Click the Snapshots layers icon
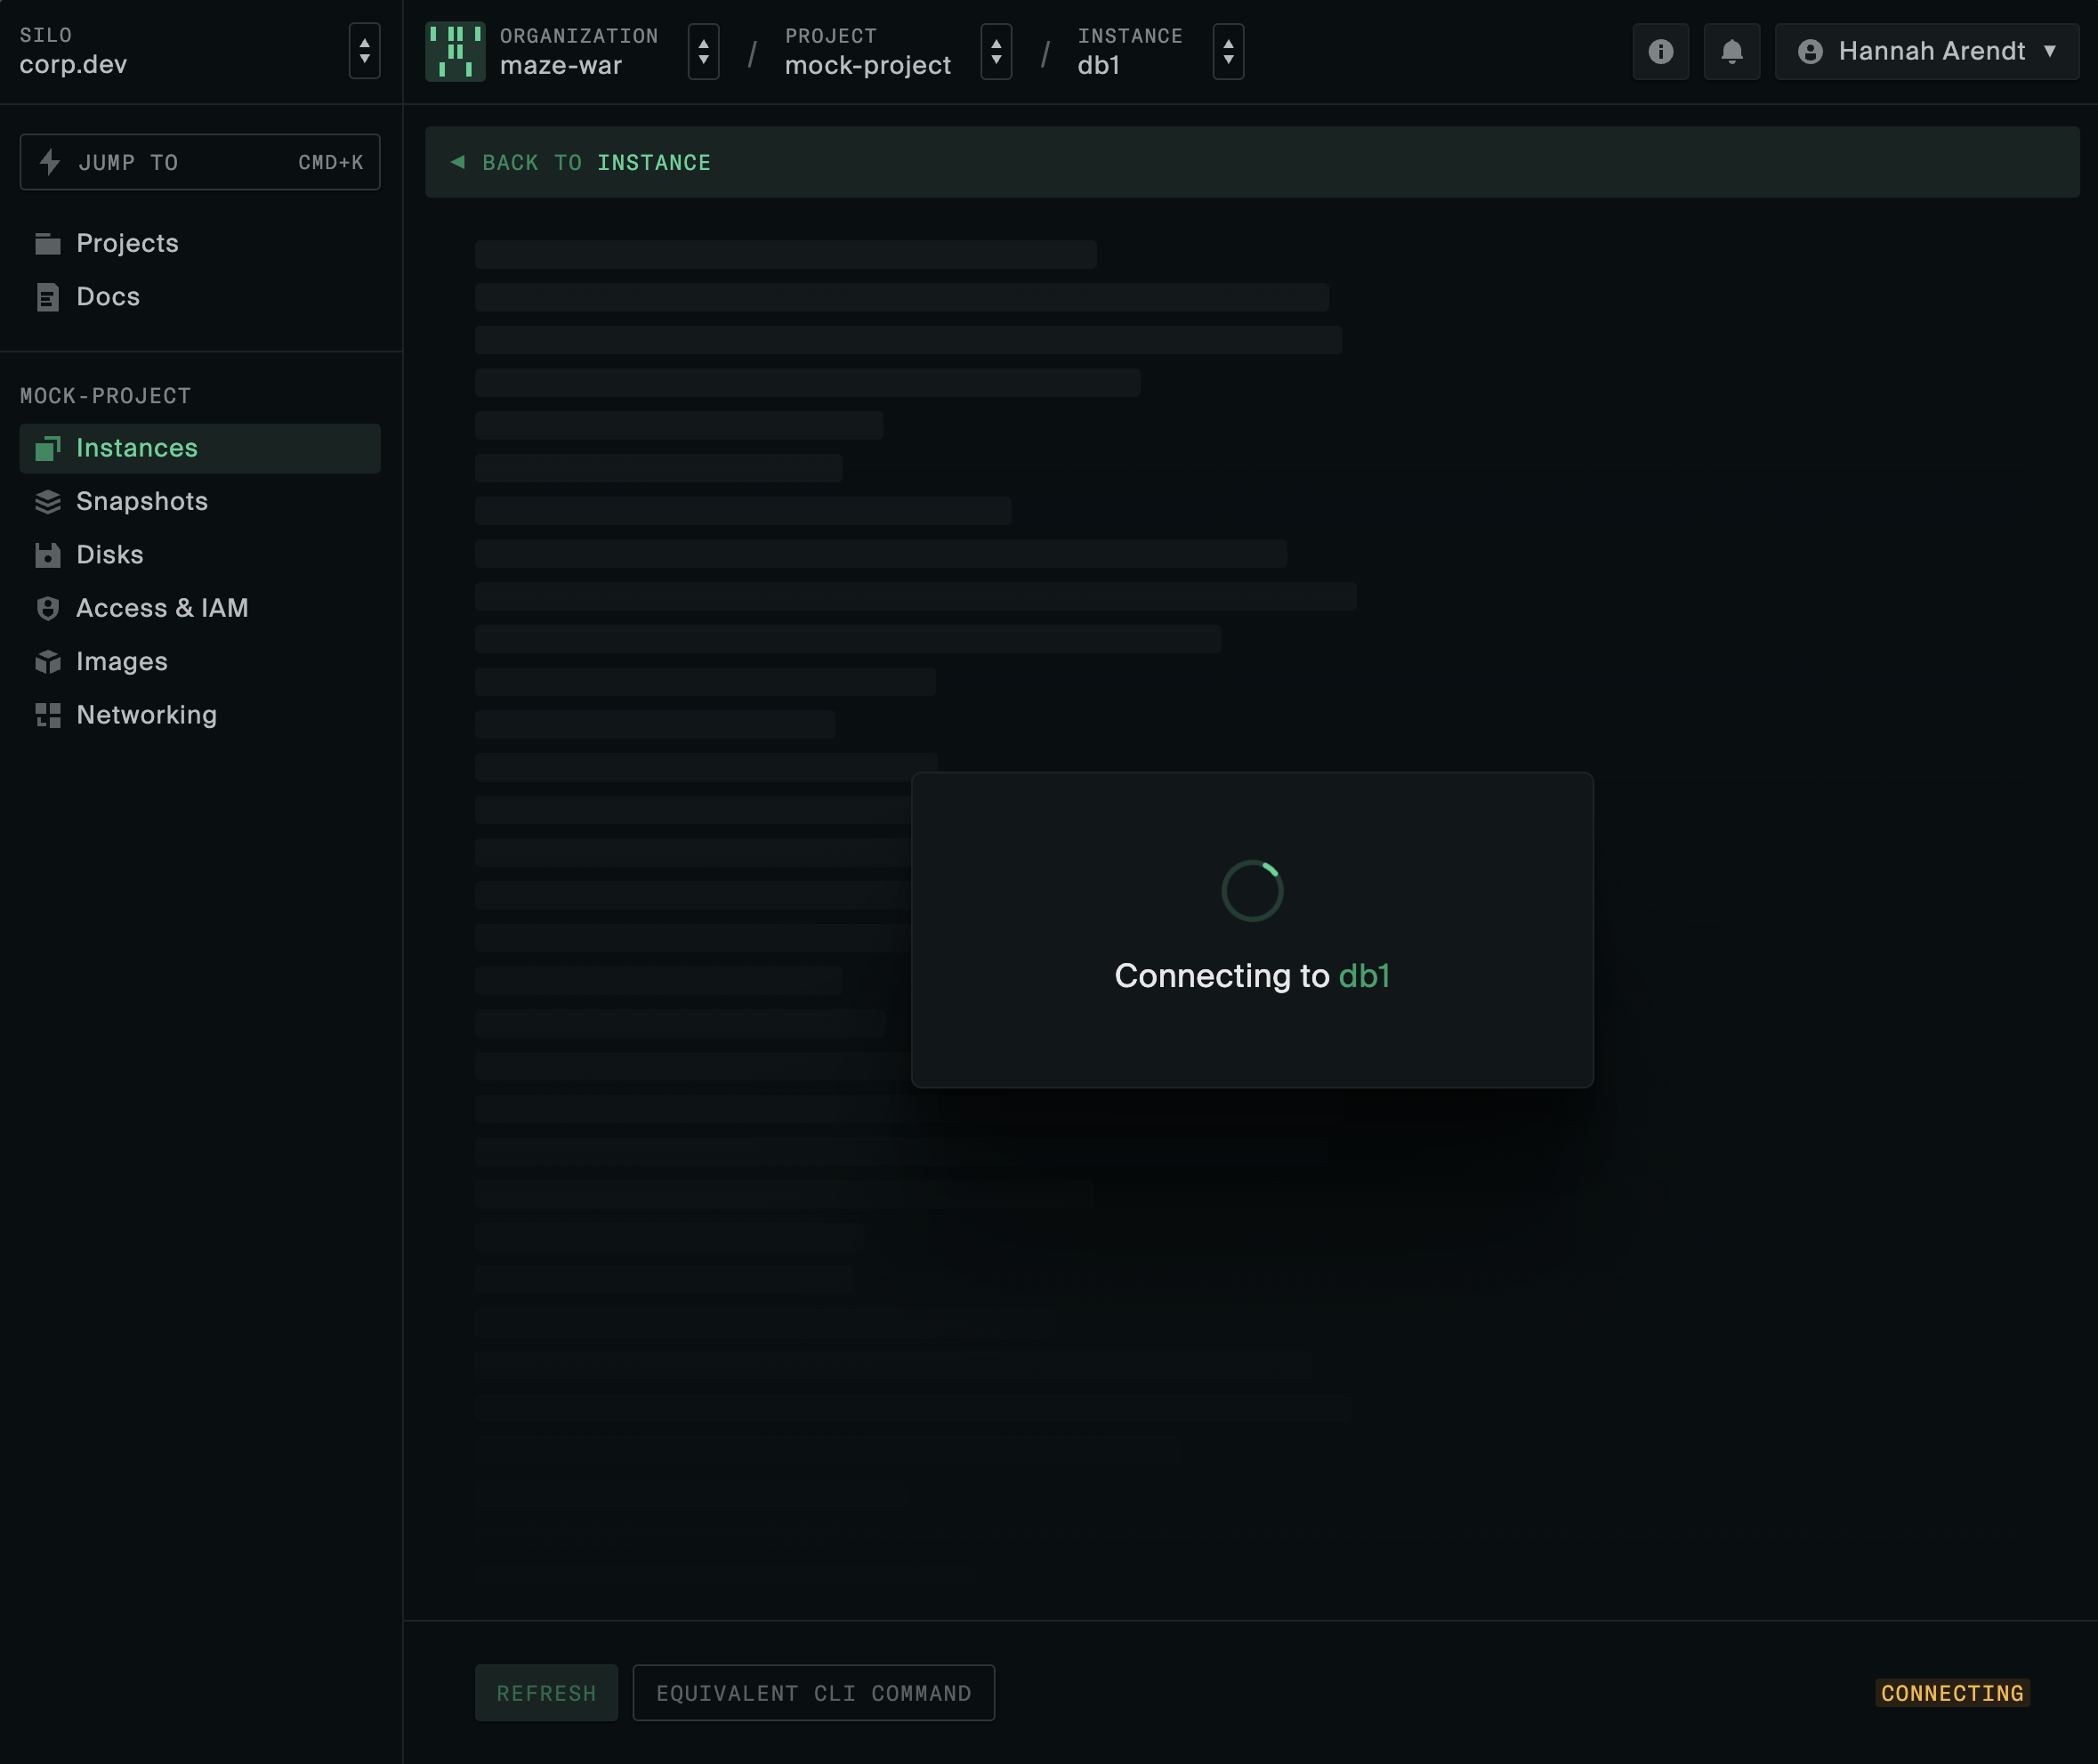Screen dimensions: 2098x1764 (47, 502)
